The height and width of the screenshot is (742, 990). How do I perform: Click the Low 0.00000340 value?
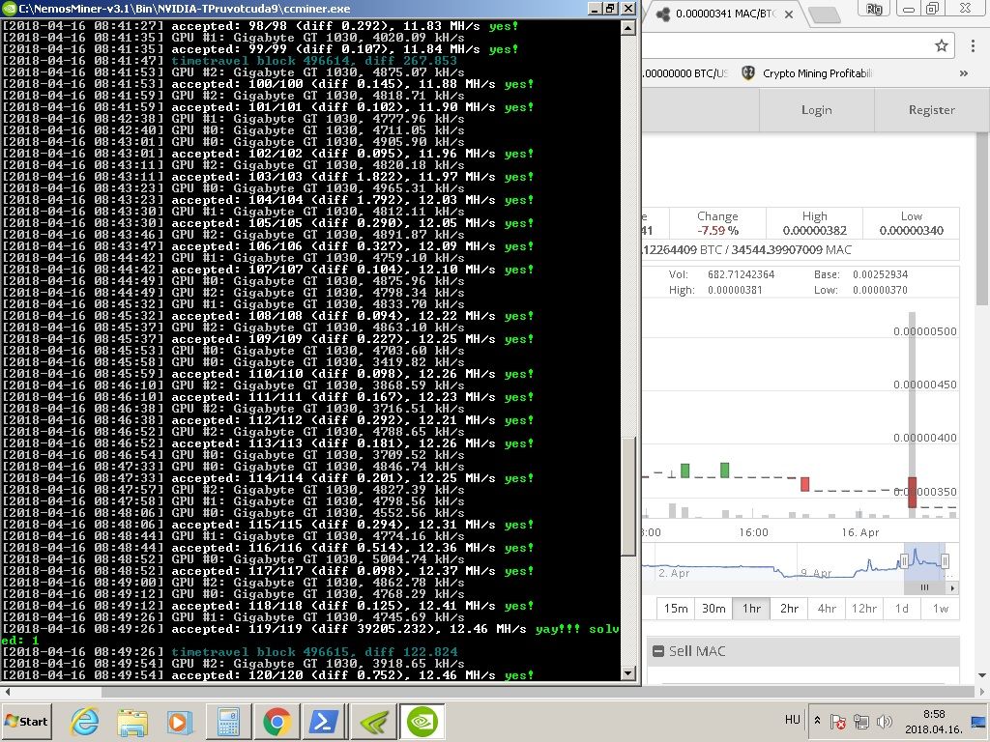(911, 231)
